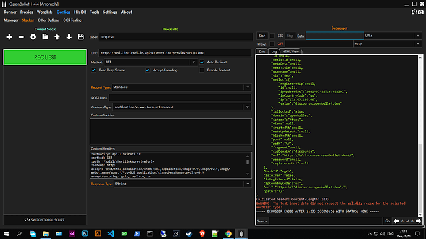Open the Request Type dropdown

[x=182, y=87]
